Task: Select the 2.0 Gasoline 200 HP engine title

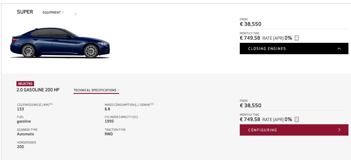Action: click(x=38, y=90)
